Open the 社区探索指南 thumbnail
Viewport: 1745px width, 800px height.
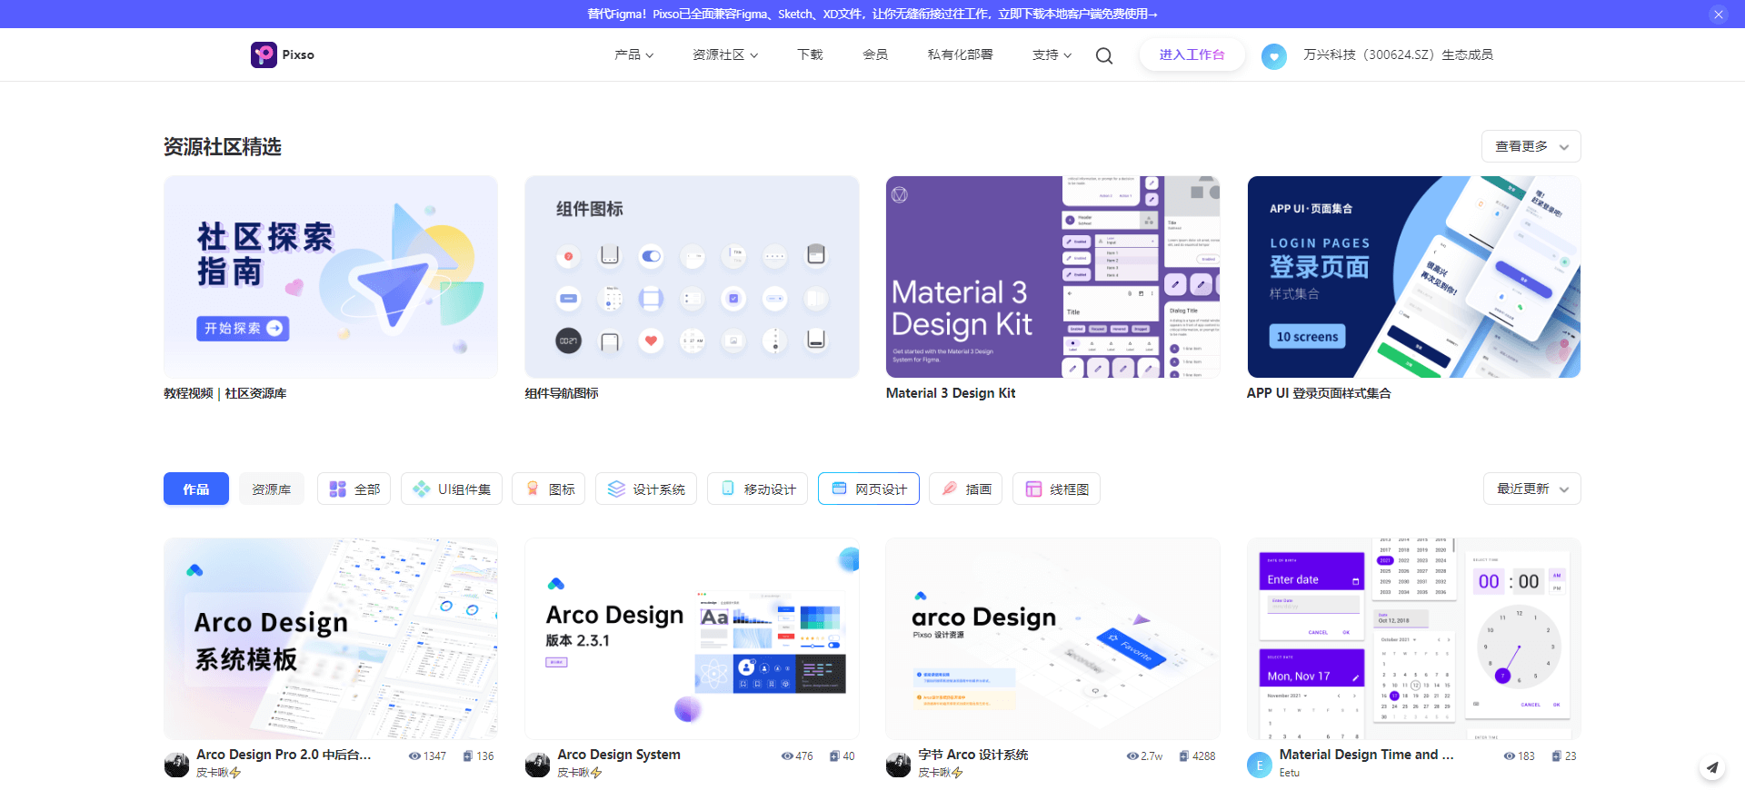(x=331, y=277)
